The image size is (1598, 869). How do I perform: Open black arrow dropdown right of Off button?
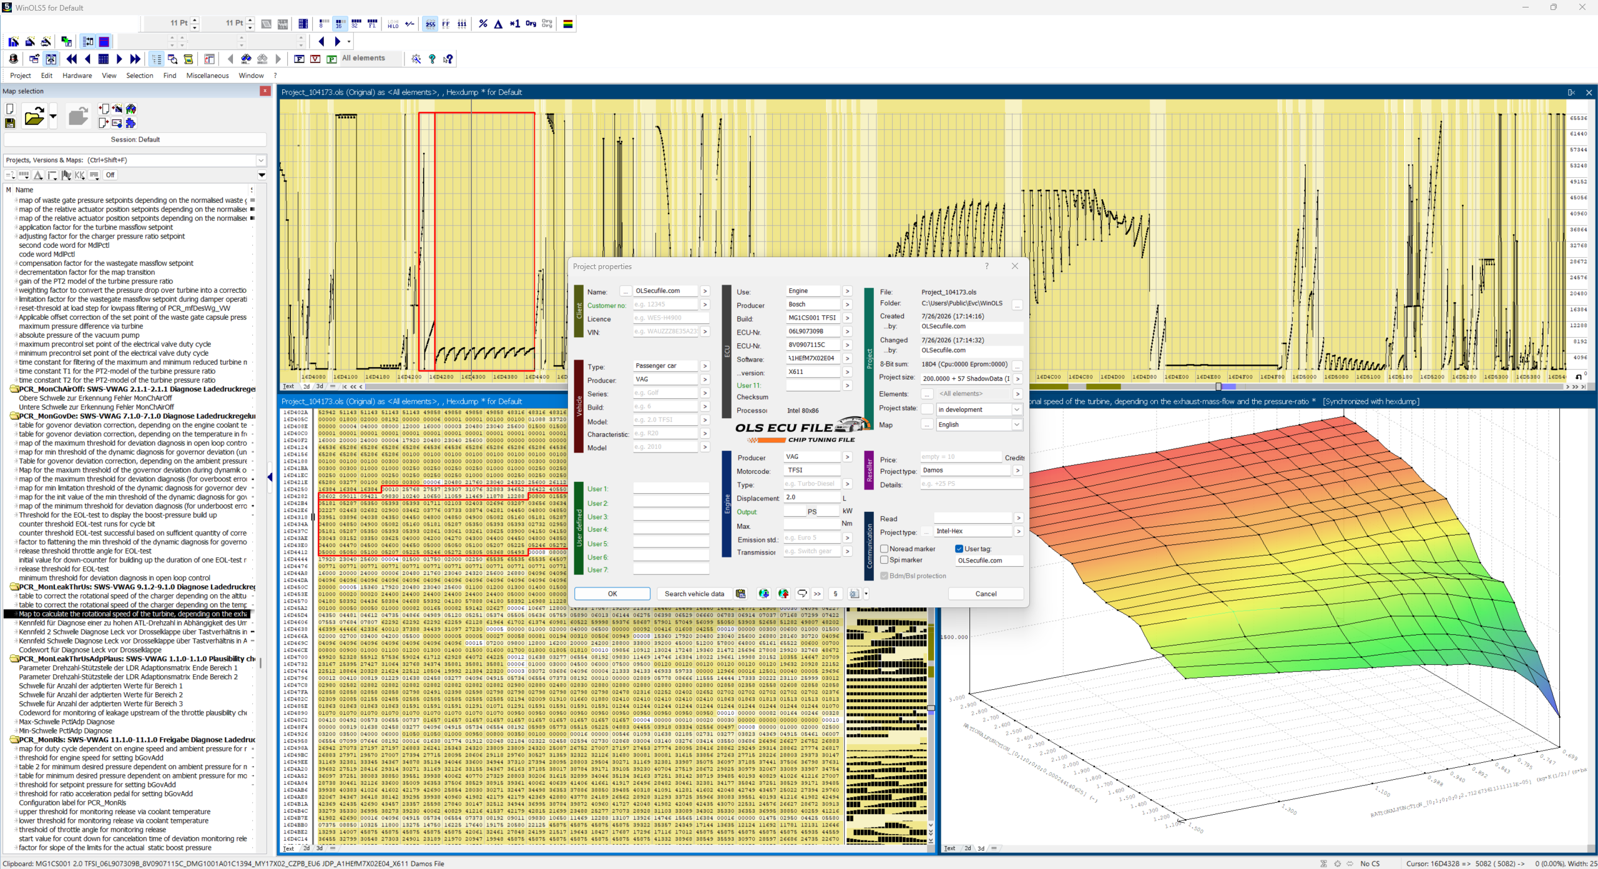262,175
